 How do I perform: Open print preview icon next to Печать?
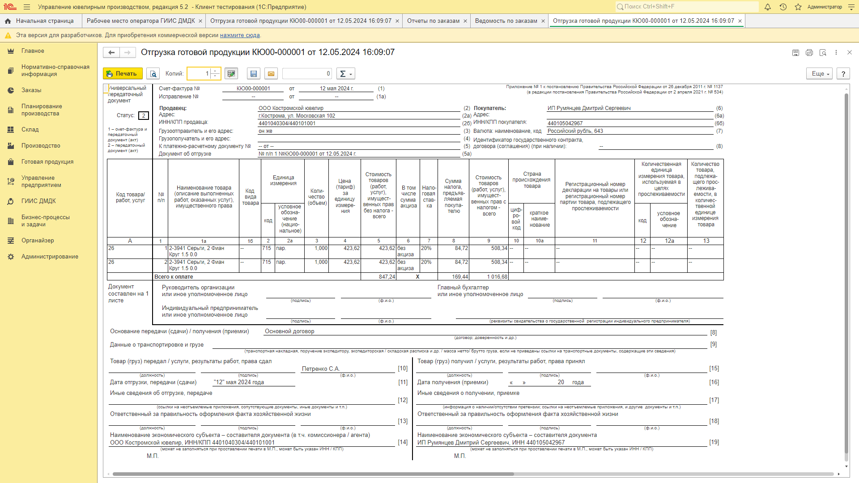pyautogui.click(x=153, y=74)
